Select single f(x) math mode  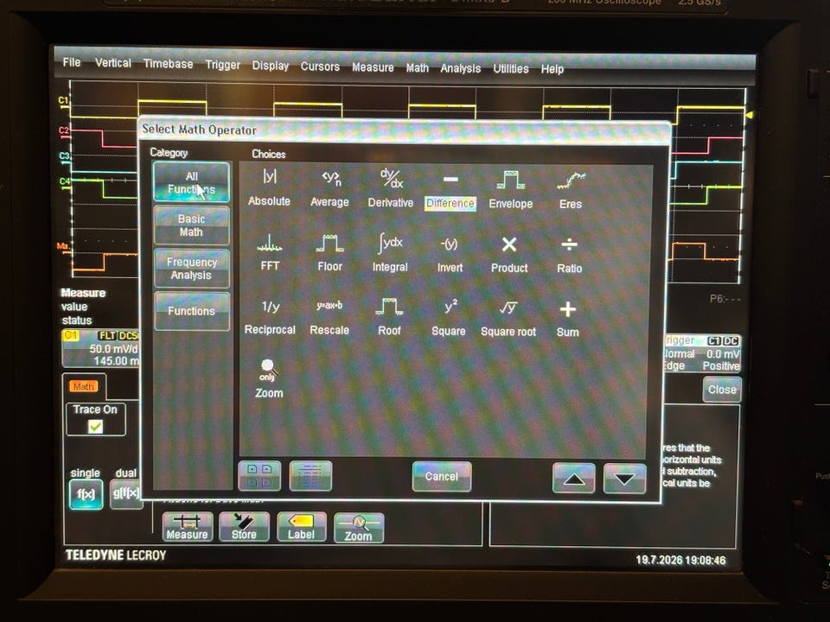(86, 494)
